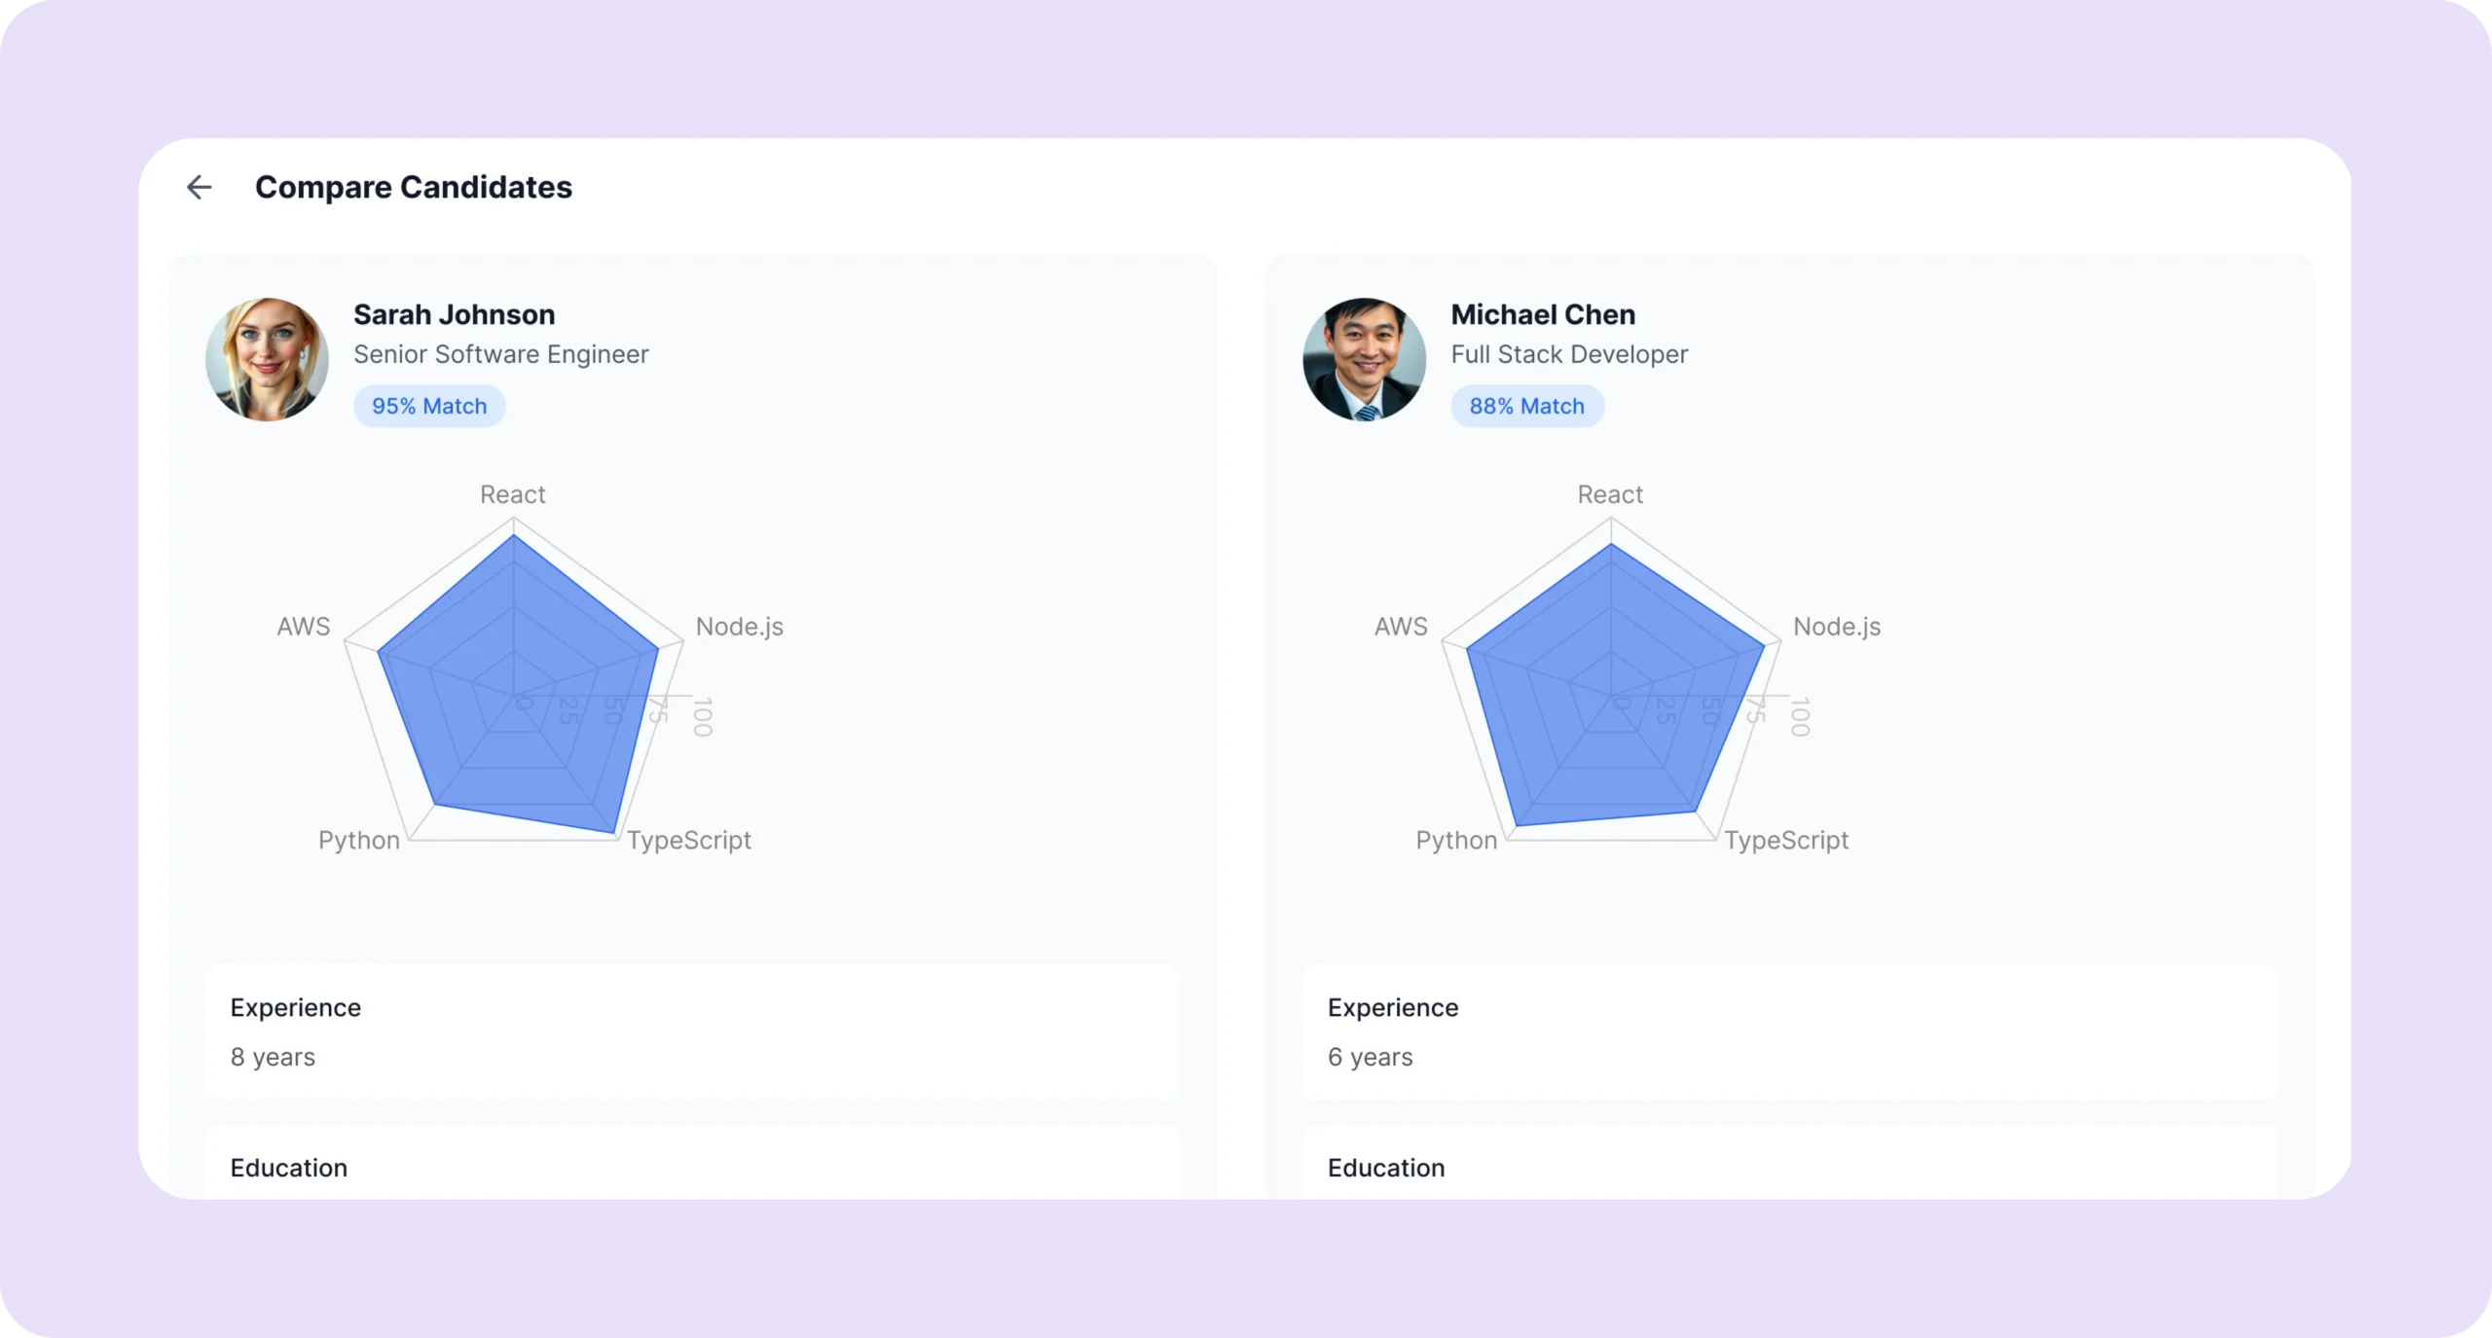Click Sarah's Experience card showing 8 years
This screenshot has width=2492, height=1338.
coord(692,1031)
